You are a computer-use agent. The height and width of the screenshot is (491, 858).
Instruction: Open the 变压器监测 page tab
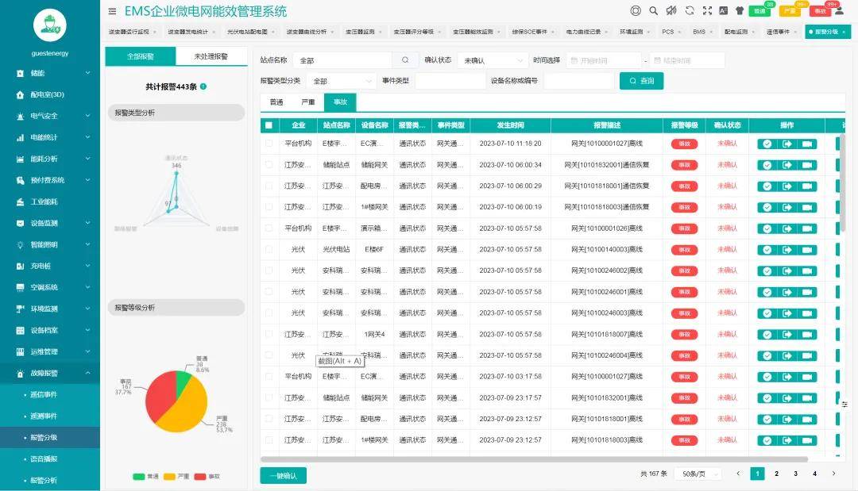pos(364,32)
